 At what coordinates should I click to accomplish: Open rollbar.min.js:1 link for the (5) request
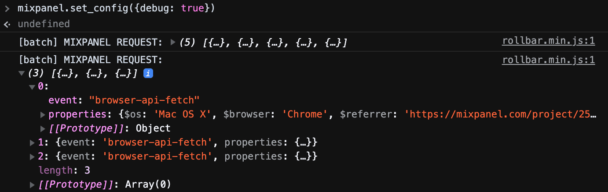[548, 42]
